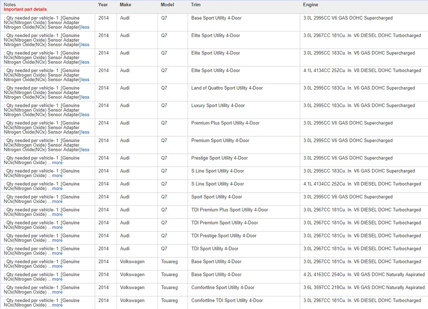Click 'more' in TDI Sport Utility 4-Door row
428x309 pixels.
(x=57, y=253)
